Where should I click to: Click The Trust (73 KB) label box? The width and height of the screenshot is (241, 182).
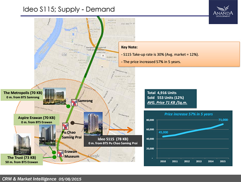point(18,159)
